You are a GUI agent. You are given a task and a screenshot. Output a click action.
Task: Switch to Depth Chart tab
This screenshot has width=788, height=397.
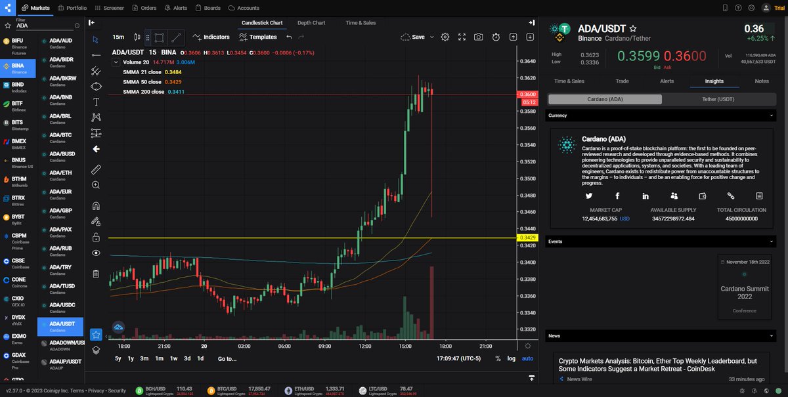(x=311, y=22)
